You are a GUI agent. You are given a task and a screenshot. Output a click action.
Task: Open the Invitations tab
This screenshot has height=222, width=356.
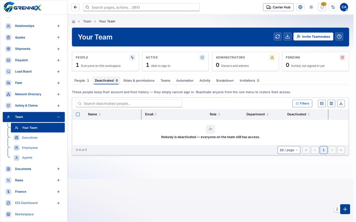coord(249,80)
